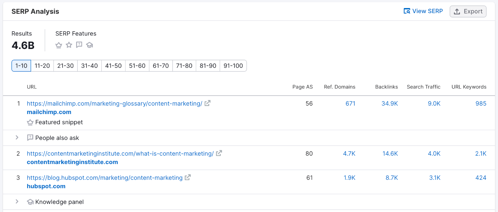Click the View SERP link
This screenshot has height=212, width=498.
click(423, 11)
